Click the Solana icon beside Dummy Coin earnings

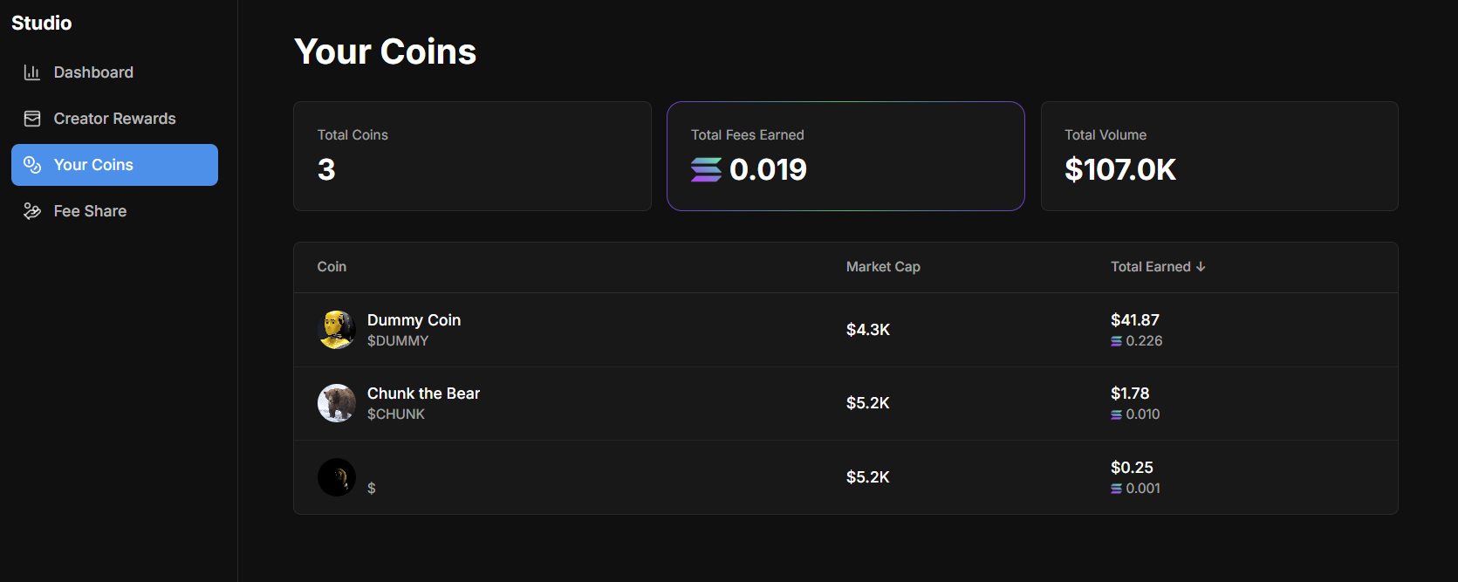point(1117,341)
